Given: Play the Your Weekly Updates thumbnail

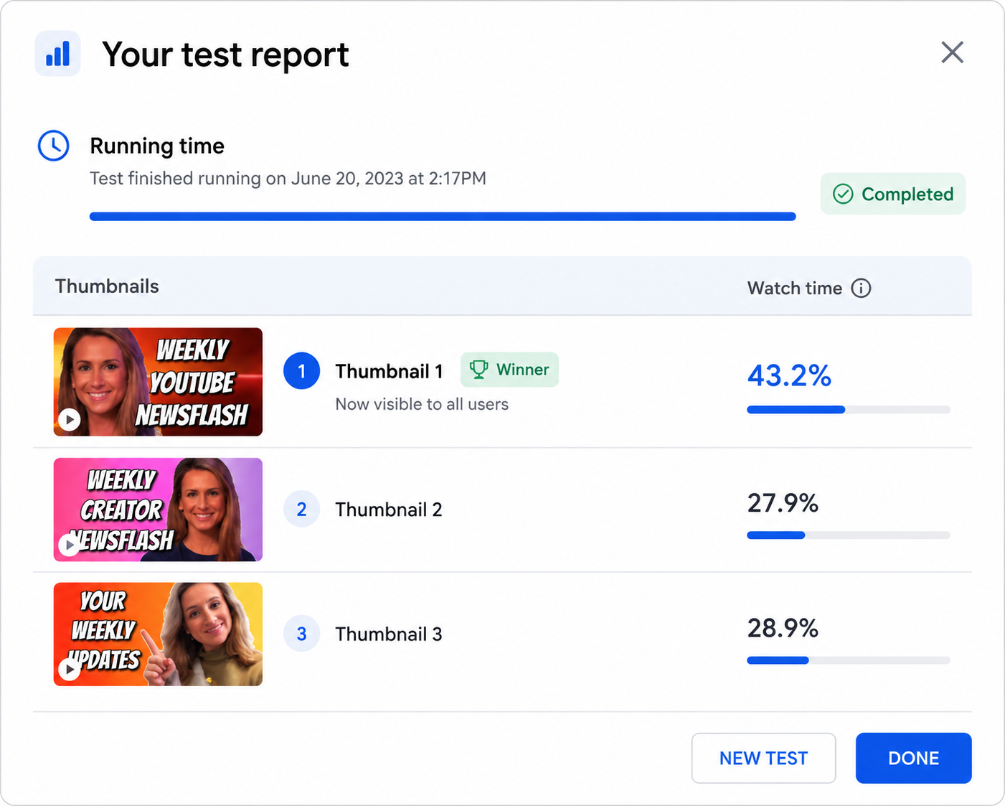Looking at the screenshot, I should coord(70,670).
